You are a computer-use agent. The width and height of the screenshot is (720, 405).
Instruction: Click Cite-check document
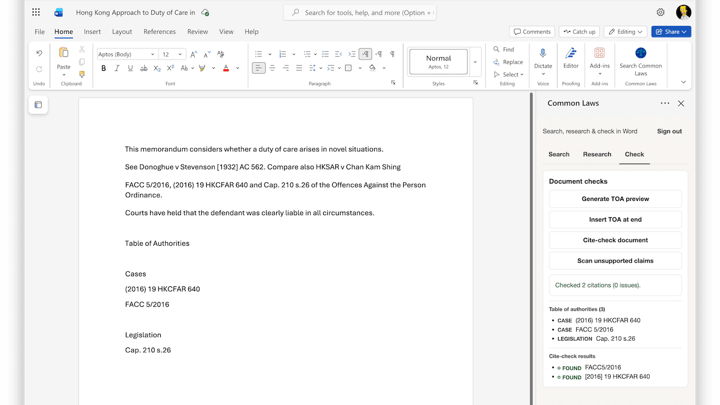coord(615,240)
